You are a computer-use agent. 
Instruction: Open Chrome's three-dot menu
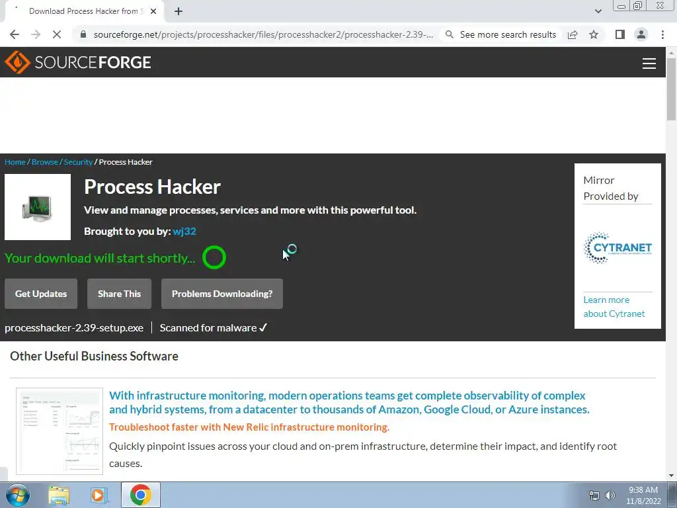coord(662,34)
